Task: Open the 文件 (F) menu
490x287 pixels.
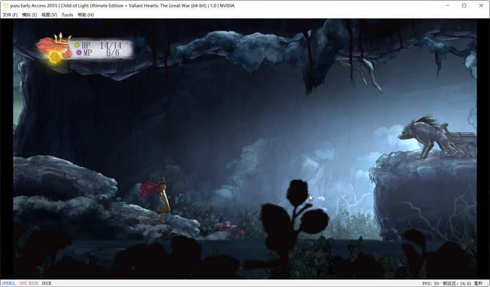Action: coord(10,15)
